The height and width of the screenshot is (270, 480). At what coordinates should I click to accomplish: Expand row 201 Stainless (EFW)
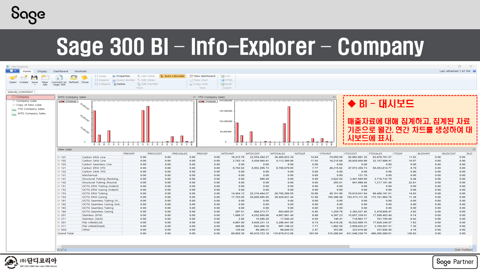tap(58, 215)
